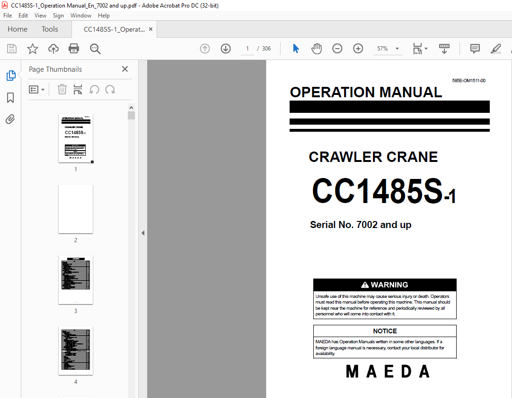
Task: Add a comment with the speech bubble icon
Action: tap(475, 49)
